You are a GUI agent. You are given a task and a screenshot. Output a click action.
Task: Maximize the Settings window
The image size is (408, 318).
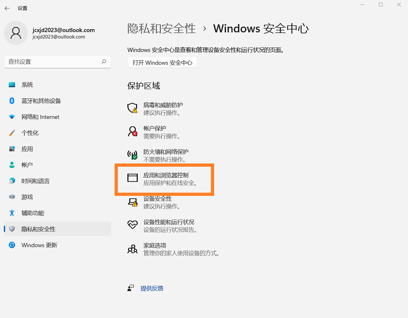[381, 4]
